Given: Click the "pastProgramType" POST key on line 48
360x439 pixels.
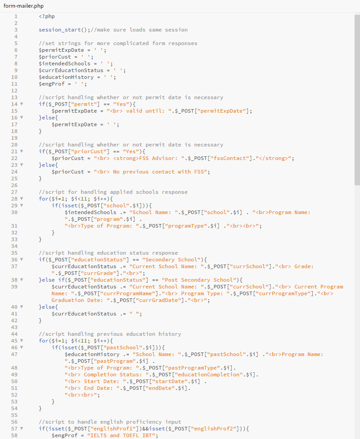Looking at the screenshot, I should 193,368.
